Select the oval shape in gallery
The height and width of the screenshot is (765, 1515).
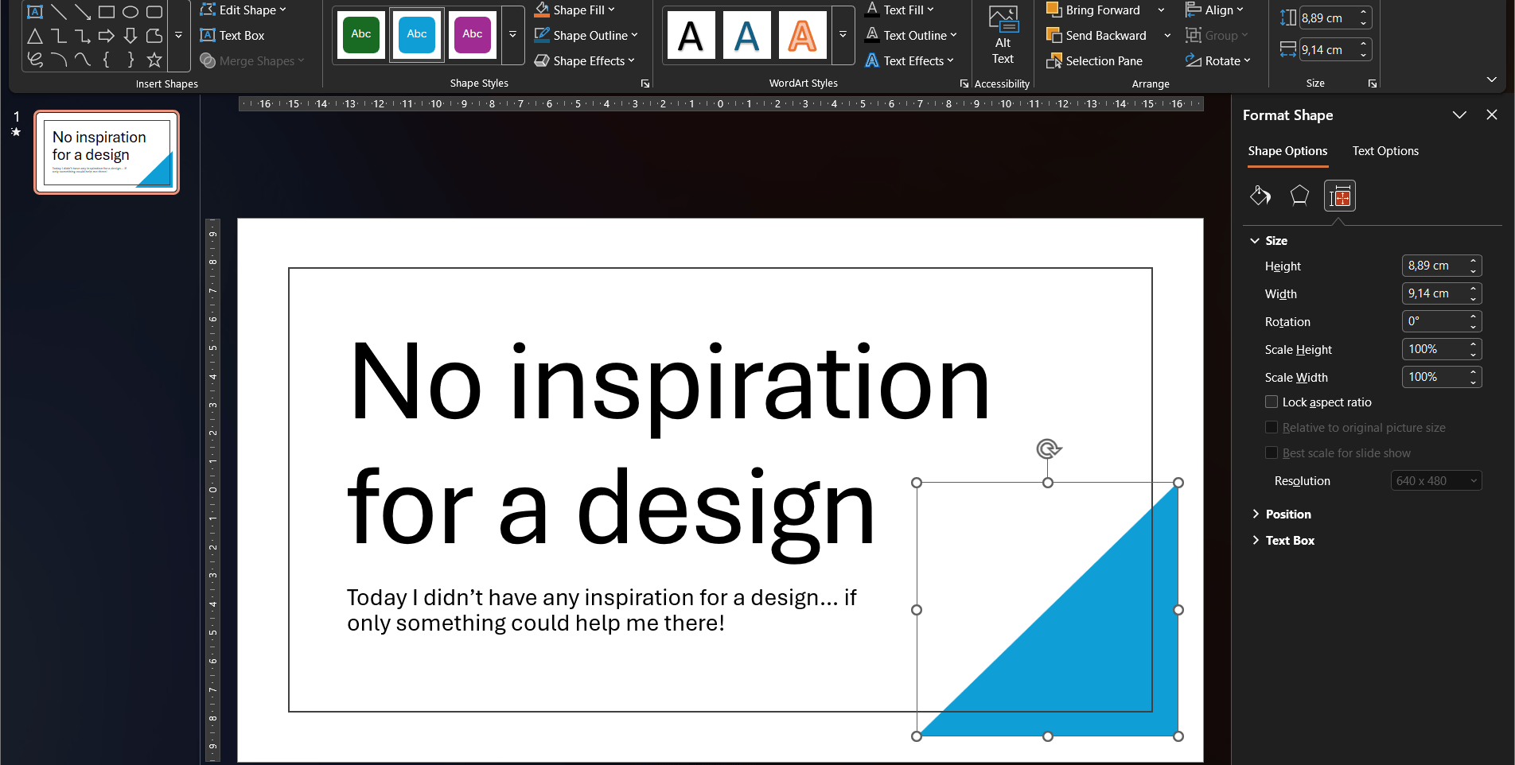pos(130,12)
